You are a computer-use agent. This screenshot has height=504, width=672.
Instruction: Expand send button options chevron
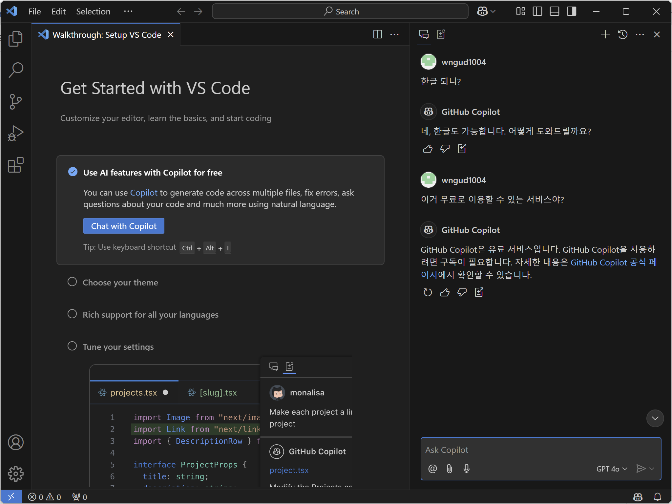652,469
